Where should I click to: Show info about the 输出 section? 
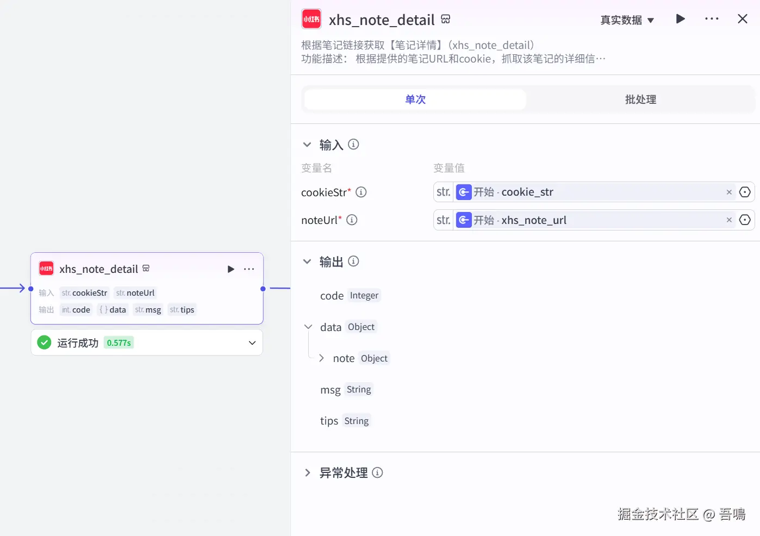[x=353, y=261]
